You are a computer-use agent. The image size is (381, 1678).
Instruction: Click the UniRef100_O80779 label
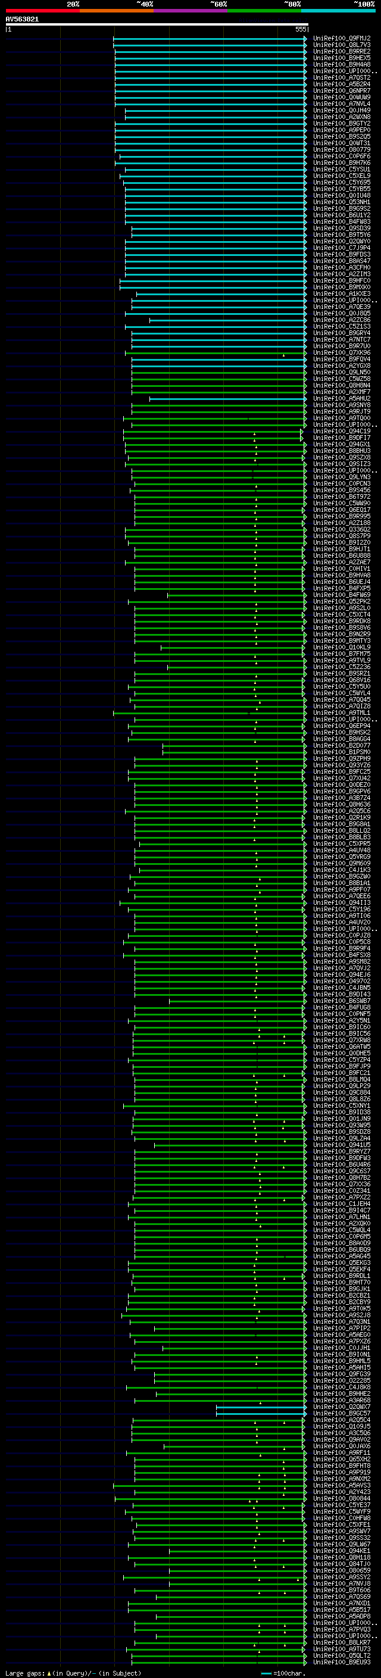point(342,150)
